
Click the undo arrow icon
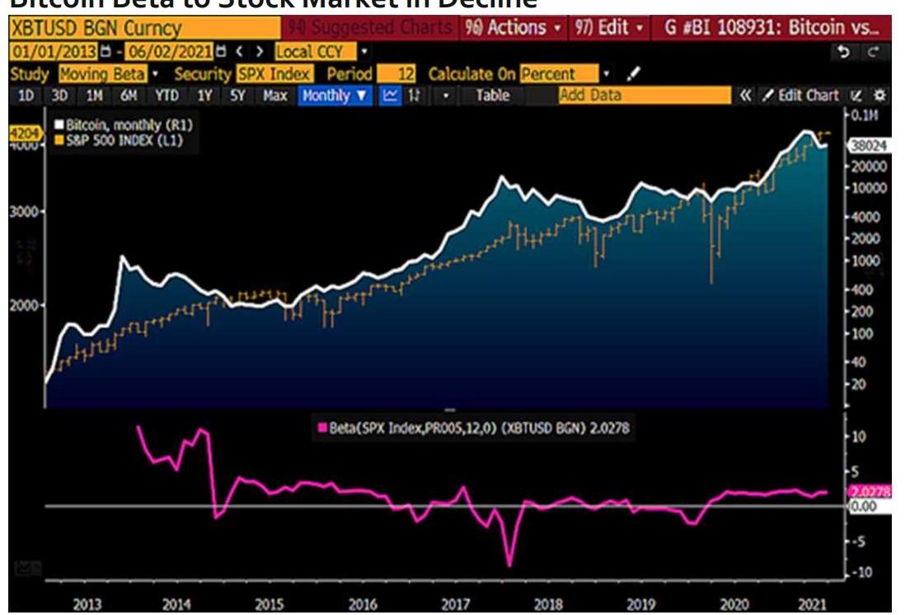click(x=843, y=51)
